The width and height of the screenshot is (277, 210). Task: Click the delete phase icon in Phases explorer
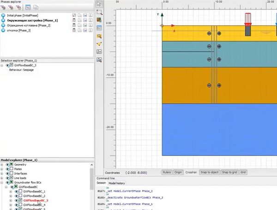18,8
